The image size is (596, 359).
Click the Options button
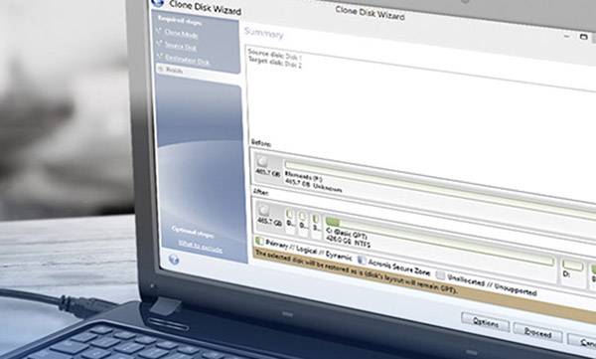pos(486,322)
